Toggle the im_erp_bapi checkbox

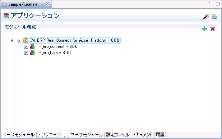point(26,53)
